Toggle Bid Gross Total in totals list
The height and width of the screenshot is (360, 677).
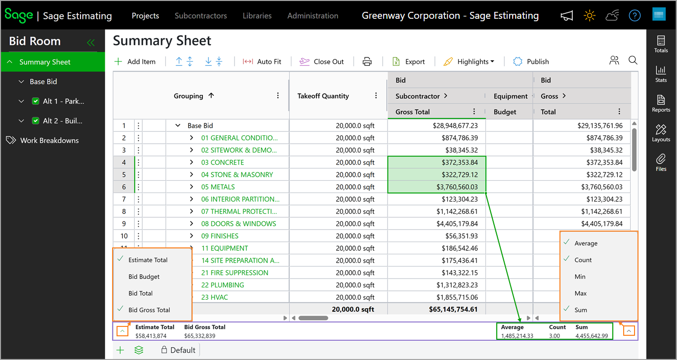pyautogui.click(x=152, y=310)
